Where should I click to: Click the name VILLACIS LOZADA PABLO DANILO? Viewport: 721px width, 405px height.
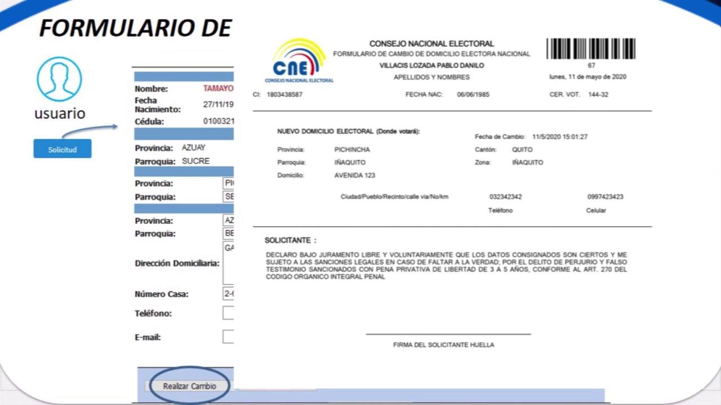coord(431,66)
